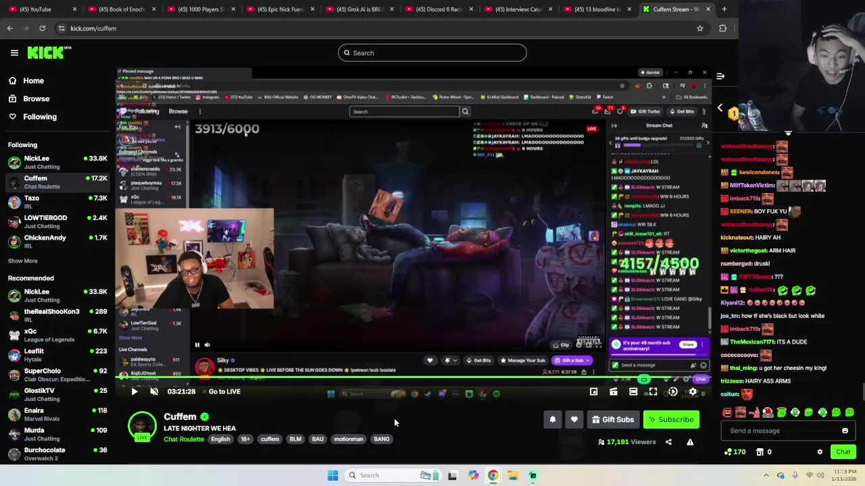Expand Following list with Show More
Image resolution: width=865 pixels, height=486 pixels.
(x=22, y=261)
